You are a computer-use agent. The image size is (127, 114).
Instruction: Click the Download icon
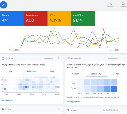point(111,4)
